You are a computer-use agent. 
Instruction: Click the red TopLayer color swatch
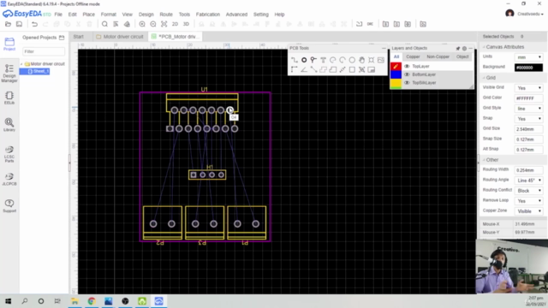396,66
